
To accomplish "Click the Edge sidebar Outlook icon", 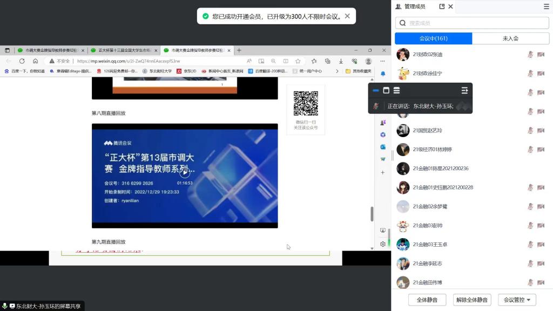I will coord(383,147).
